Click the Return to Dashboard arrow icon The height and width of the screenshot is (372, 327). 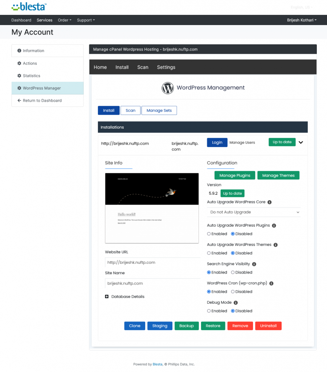(x=19, y=100)
